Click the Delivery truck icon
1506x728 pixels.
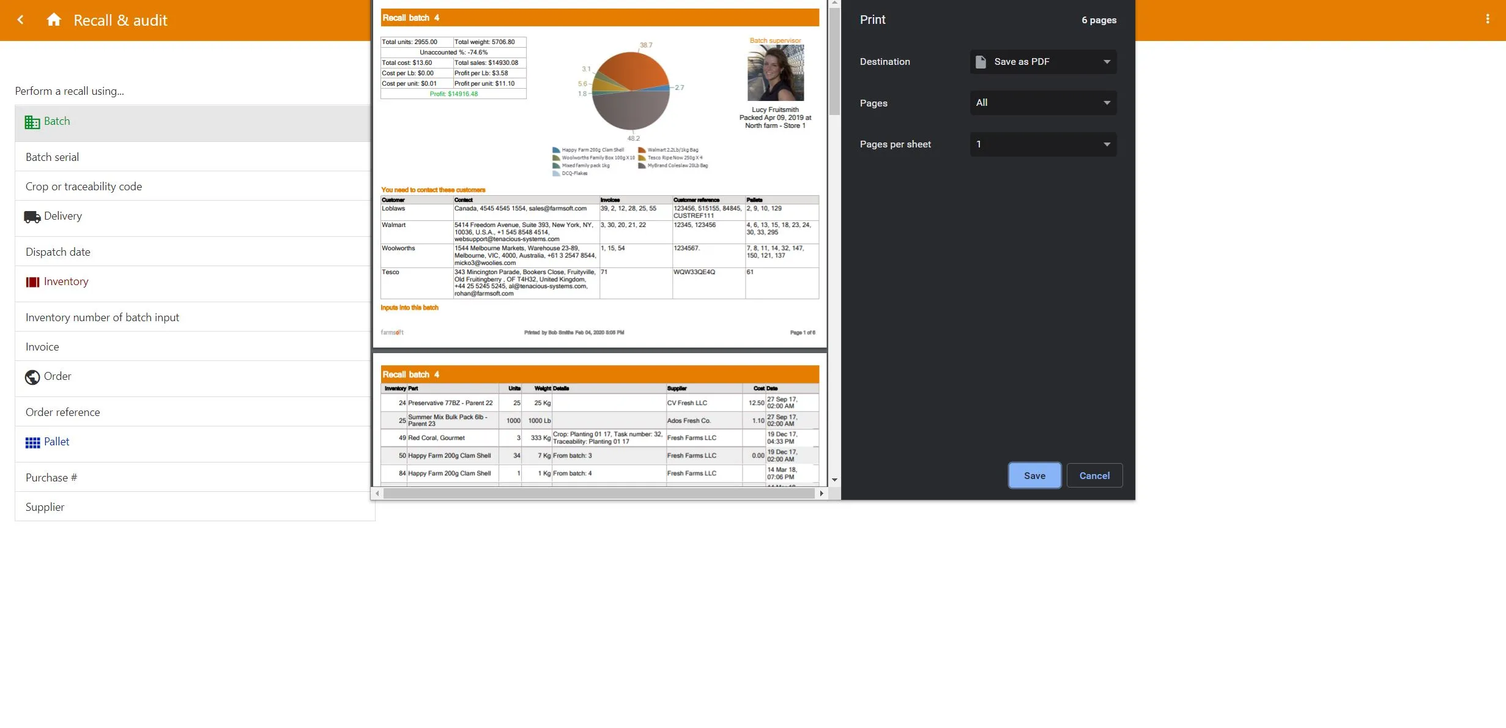[x=32, y=217]
